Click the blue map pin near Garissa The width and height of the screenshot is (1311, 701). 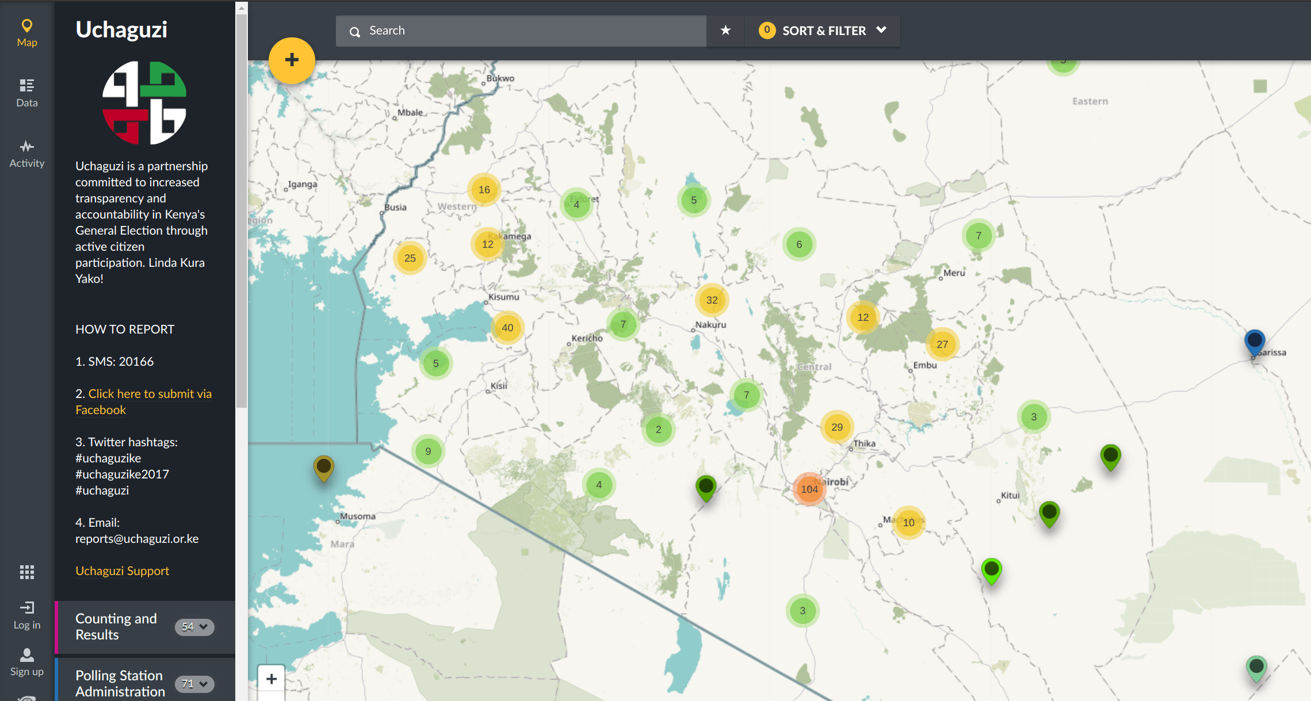1254,342
